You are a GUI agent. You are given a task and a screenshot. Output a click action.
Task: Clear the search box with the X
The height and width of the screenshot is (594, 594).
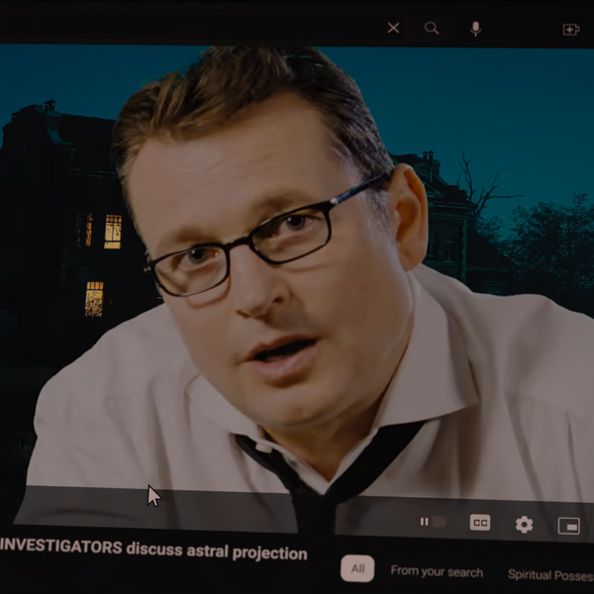click(393, 28)
